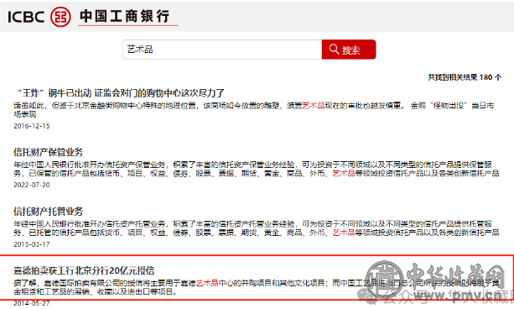Click the red 搜索 search button
Image resolution: width=514 pixels, height=309 pixels.
pyautogui.click(x=349, y=50)
